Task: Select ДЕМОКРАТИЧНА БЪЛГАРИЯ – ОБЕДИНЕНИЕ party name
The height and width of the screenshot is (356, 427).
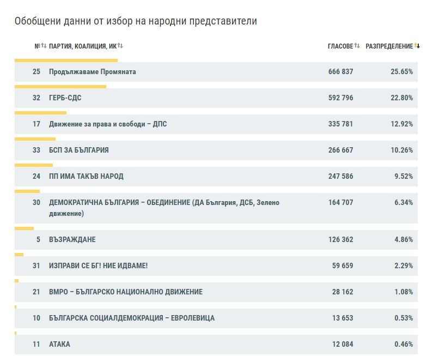Action: tap(164, 208)
